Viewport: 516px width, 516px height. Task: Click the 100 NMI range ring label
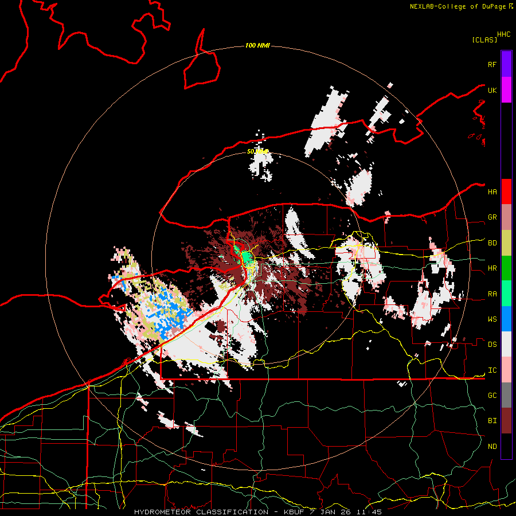(x=257, y=45)
